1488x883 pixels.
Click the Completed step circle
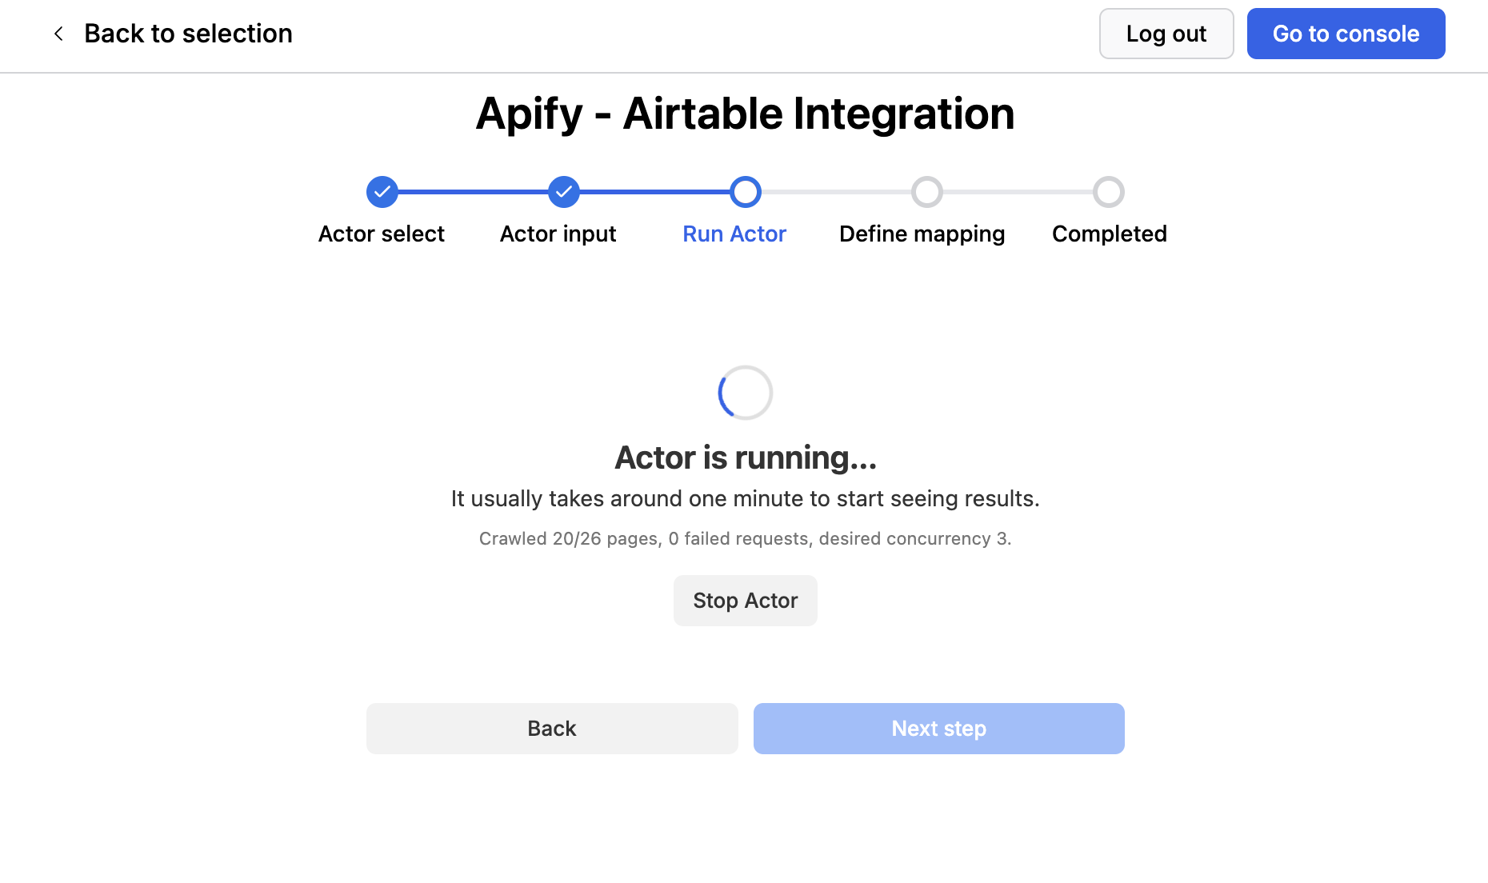[x=1109, y=192]
